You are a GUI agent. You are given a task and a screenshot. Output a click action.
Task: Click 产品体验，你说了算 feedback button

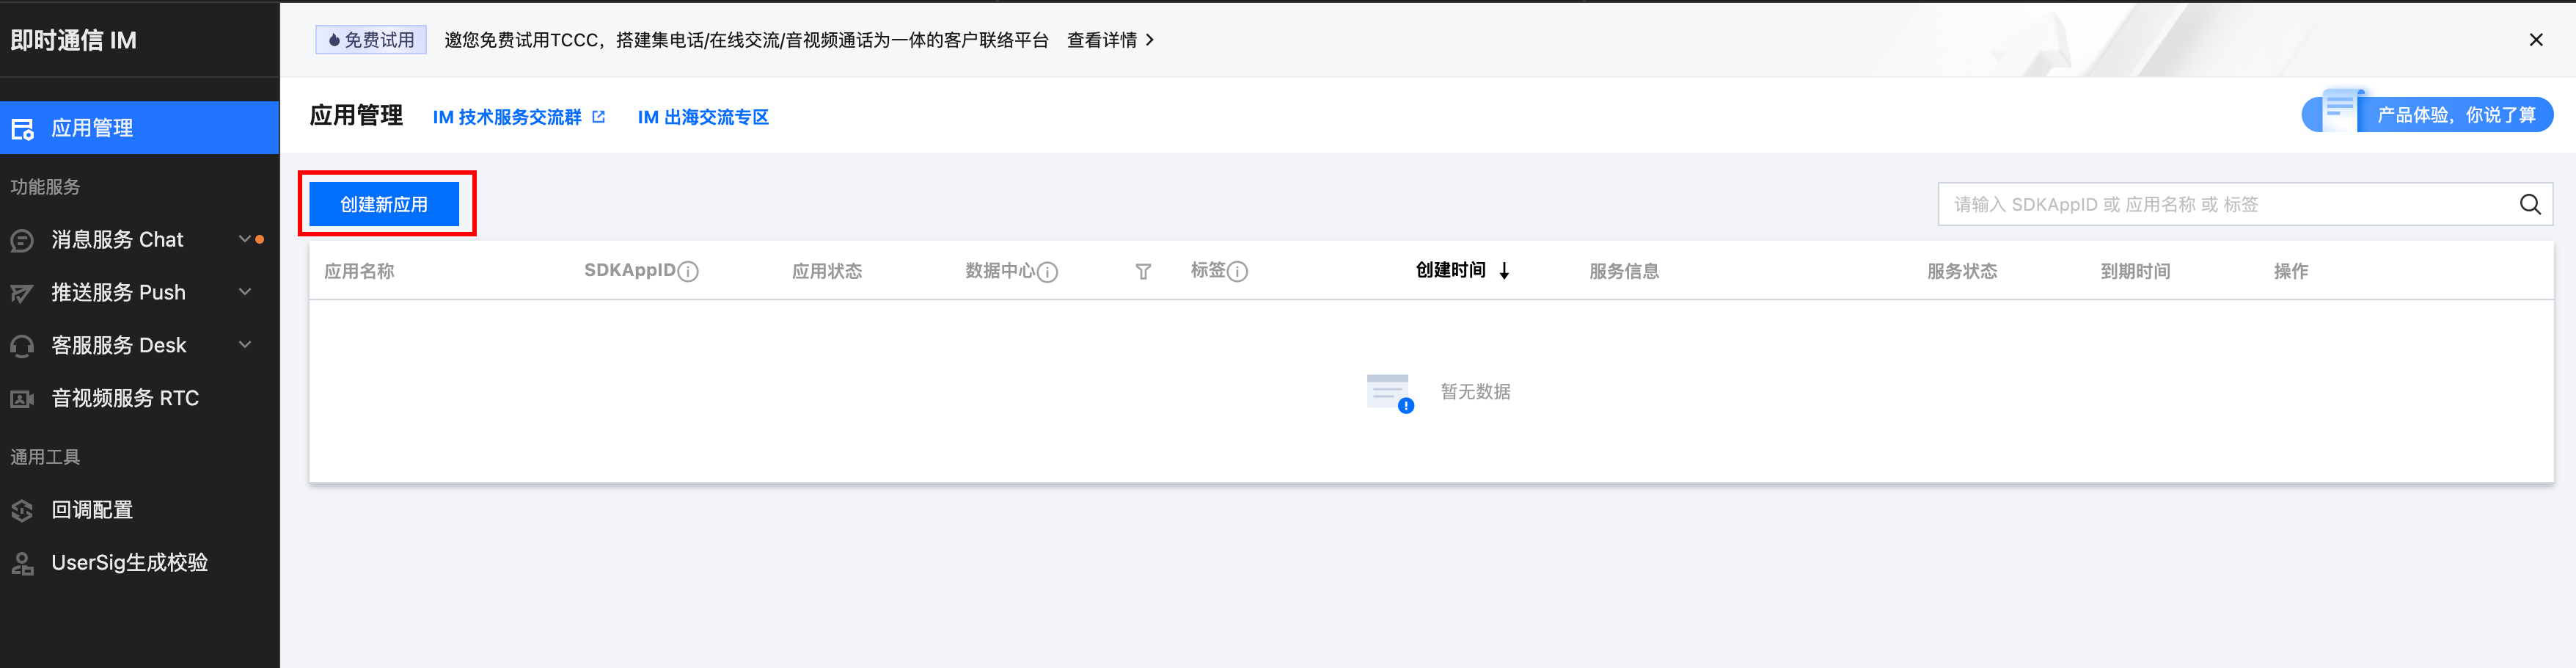[x=2428, y=115]
